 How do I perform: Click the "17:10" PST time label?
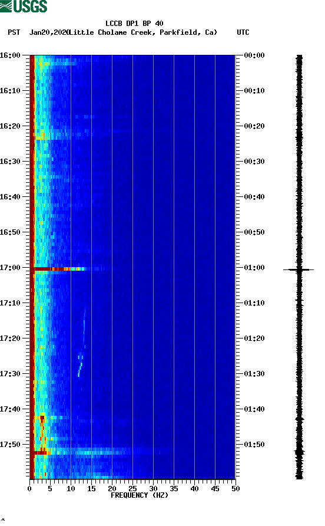coord(10,303)
